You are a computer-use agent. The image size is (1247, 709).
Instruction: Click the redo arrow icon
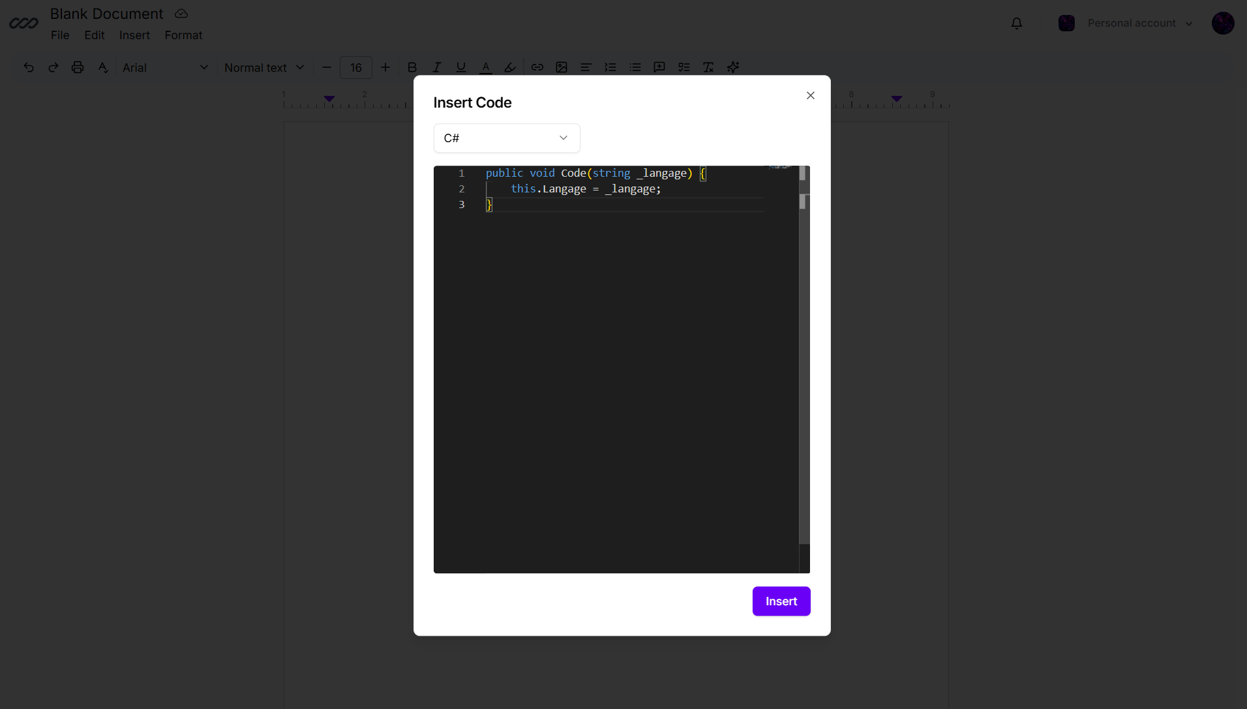pos(53,67)
